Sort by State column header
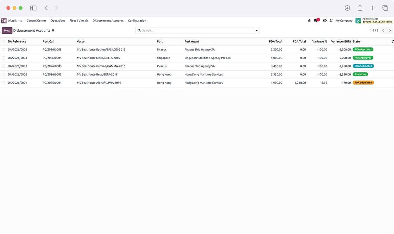Image resolution: width=394 pixels, height=234 pixels. pyautogui.click(x=356, y=42)
